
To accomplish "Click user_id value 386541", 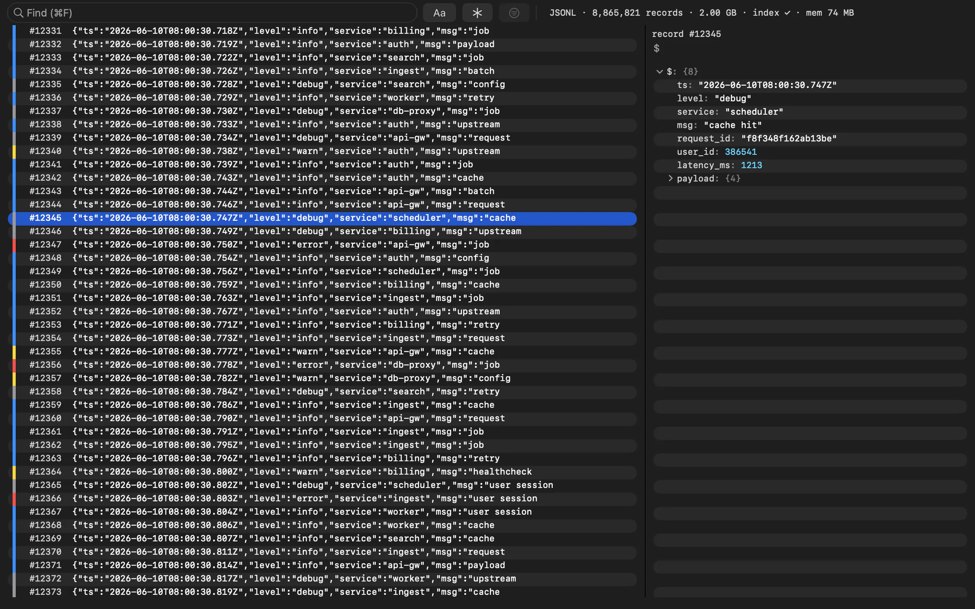I will tap(740, 152).
